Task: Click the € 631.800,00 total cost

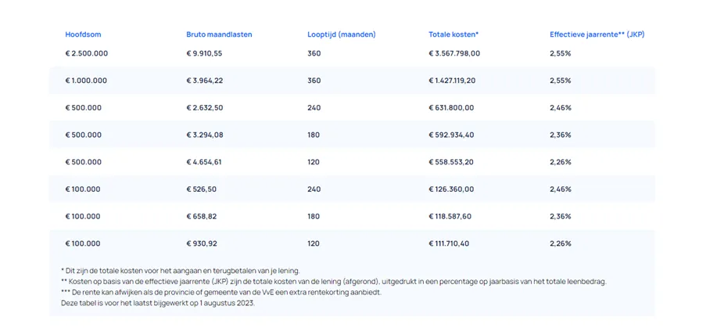Action: (x=449, y=108)
